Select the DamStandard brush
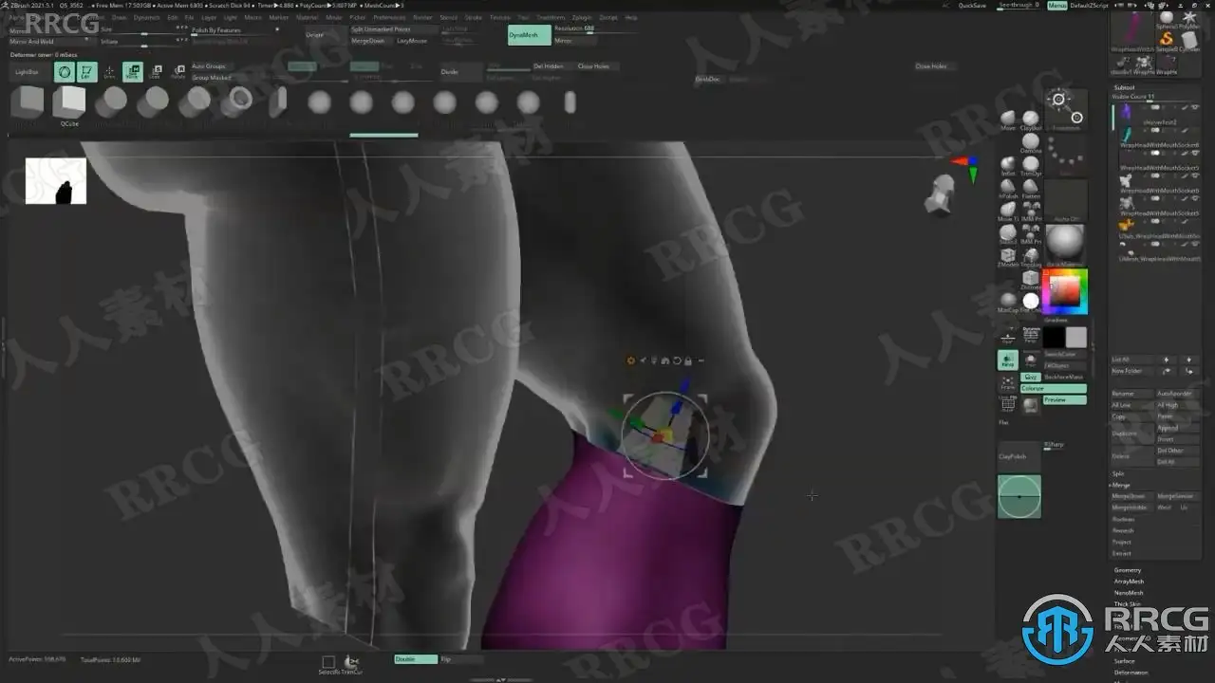This screenshot has height=683, width=1215. [1031, 141]
